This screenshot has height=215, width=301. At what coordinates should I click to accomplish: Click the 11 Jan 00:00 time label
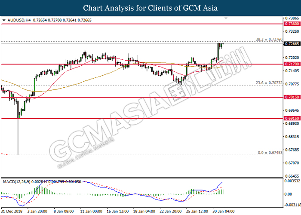[91, 212]
